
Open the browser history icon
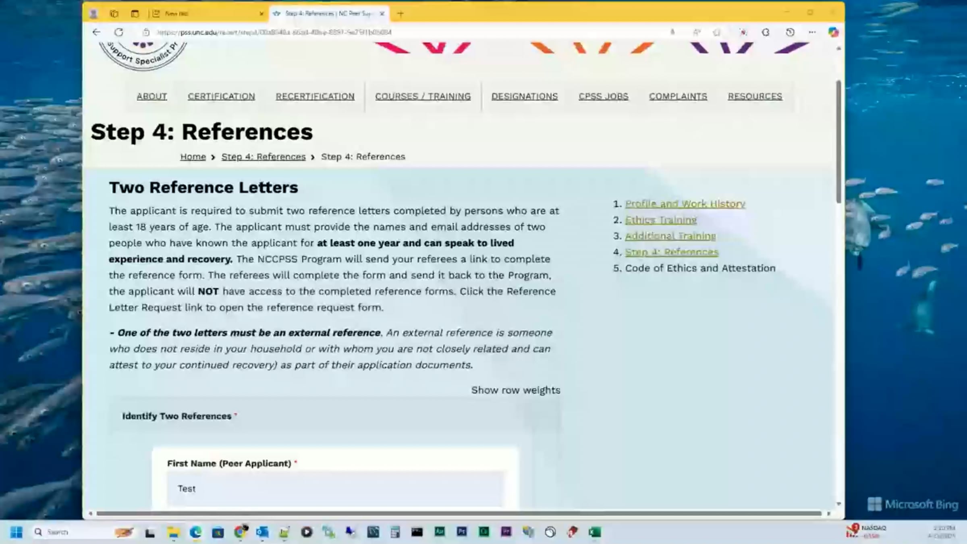790,32
